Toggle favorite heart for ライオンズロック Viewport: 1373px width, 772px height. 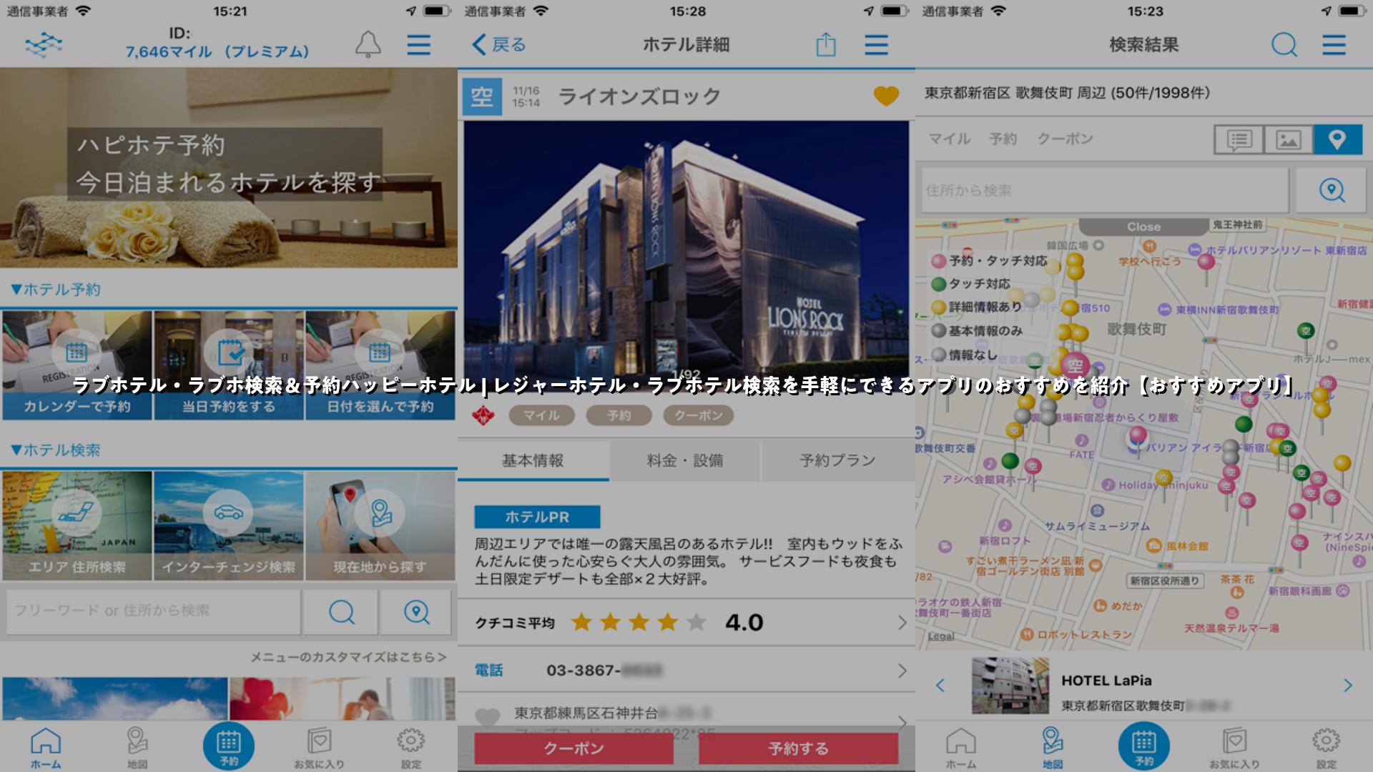pyautogui.click(x=886, y=96)
